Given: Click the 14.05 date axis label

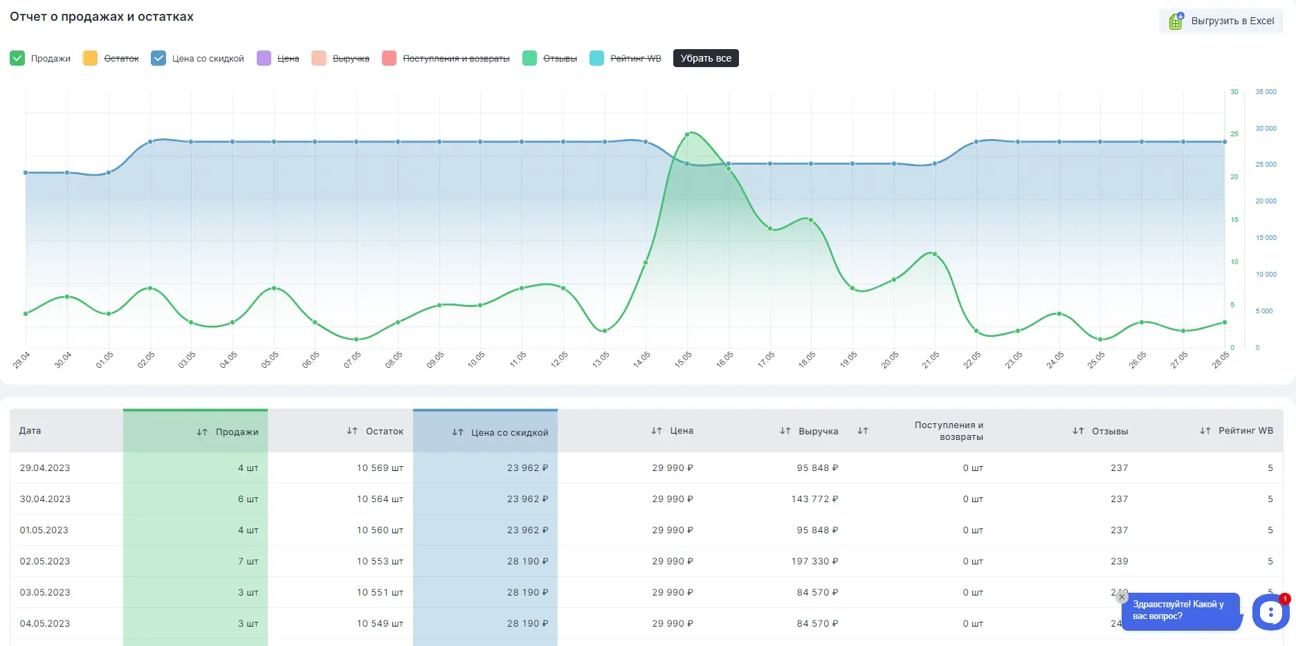Looking at the screenshot, I should coord(641,359).
